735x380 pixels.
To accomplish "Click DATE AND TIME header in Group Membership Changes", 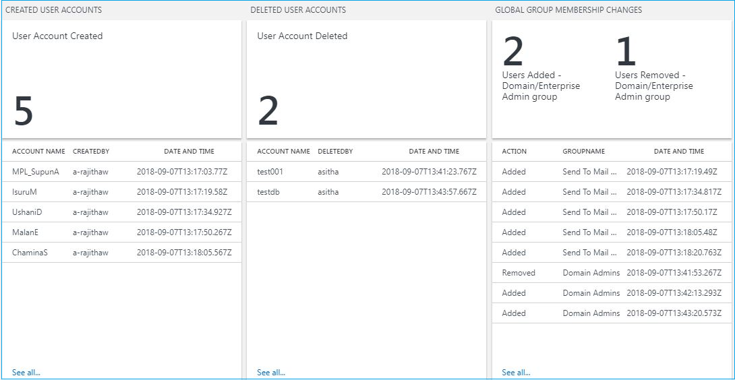I will click(679, 152).
